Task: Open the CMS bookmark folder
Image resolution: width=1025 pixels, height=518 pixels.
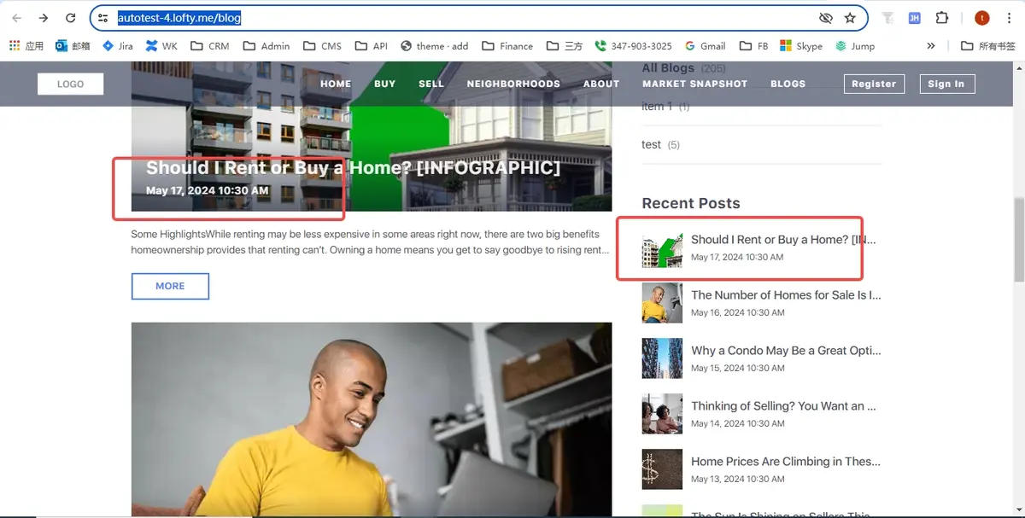Action: 322,46
